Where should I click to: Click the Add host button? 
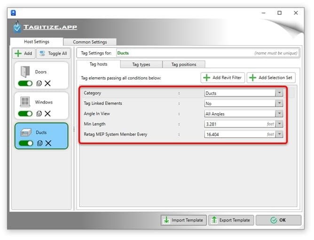click(x=24, y=53)
